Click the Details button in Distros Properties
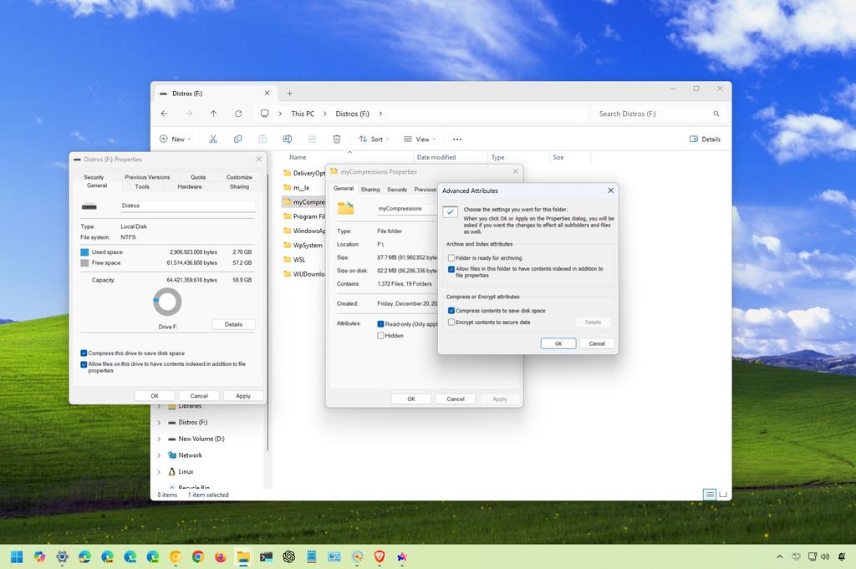Image resolution: width=856 pixels, height=569 pixels. [x=233, y=324]
